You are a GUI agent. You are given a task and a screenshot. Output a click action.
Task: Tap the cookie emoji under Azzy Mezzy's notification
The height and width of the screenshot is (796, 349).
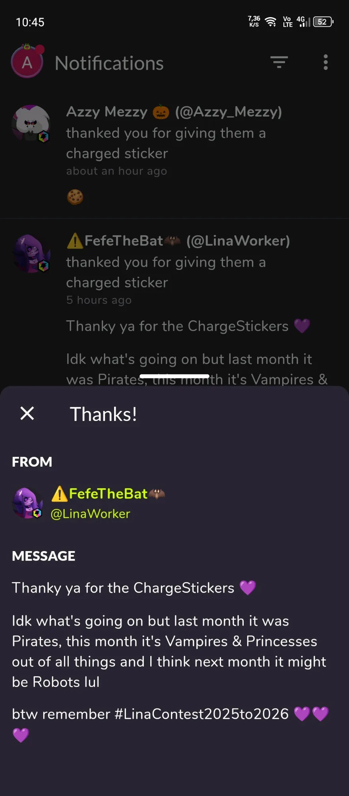point(75,197)
